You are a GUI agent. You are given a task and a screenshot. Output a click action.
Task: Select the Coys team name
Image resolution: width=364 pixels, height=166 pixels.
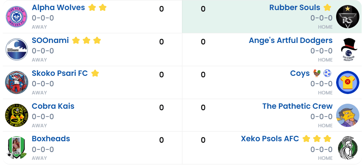(x=300, y=73)
